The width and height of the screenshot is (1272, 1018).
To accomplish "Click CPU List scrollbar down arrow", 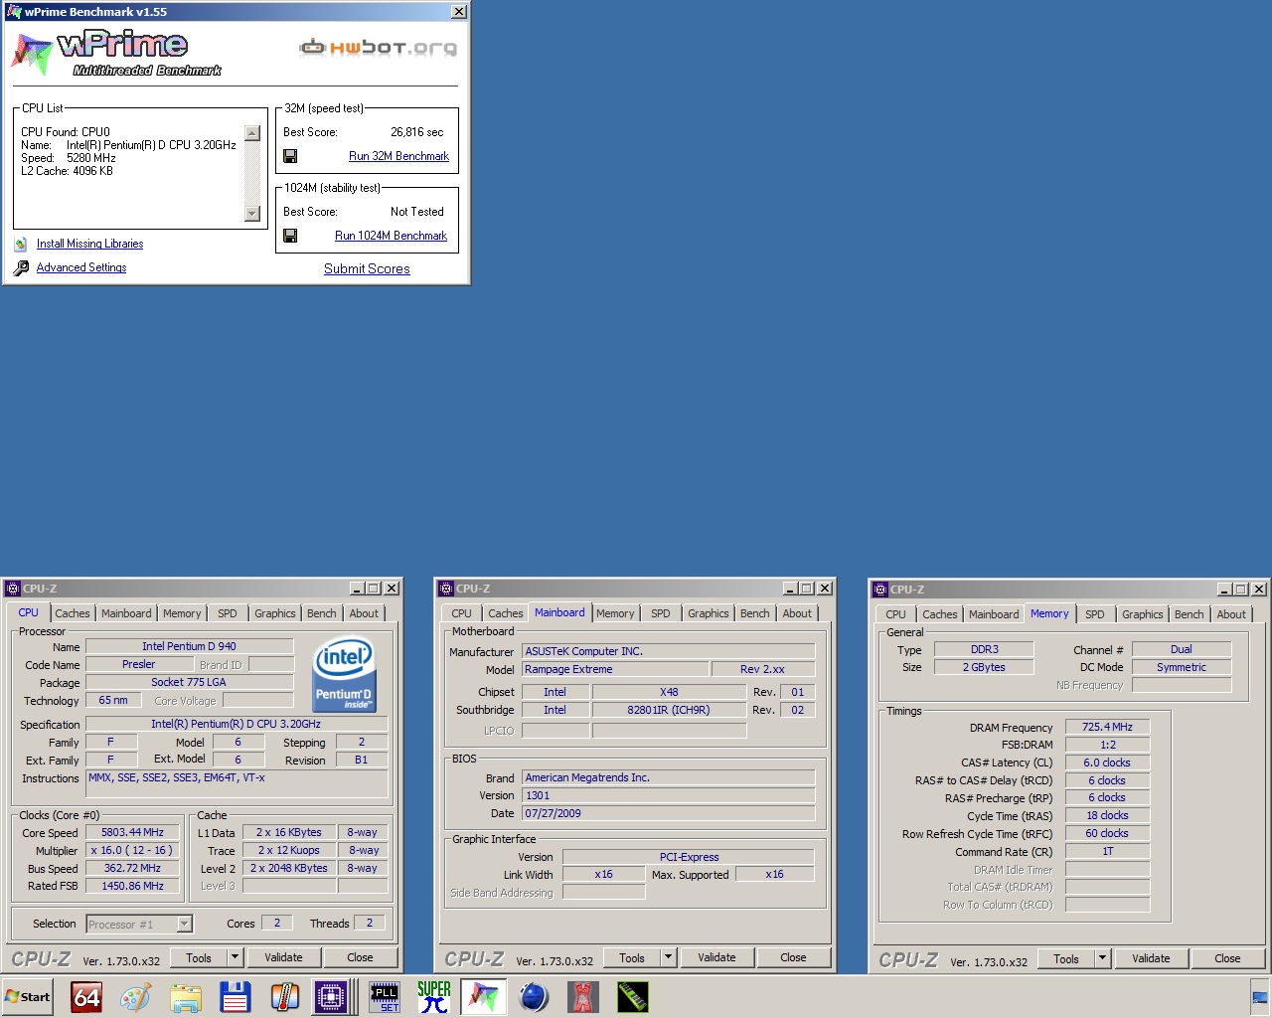I will click(x=251, y=214).
